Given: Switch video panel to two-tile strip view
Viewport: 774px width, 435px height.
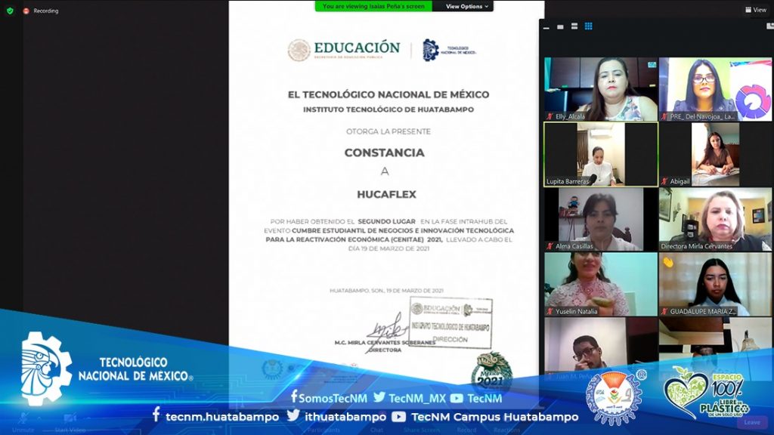Looking at the screenshot, I should (574, 26).
